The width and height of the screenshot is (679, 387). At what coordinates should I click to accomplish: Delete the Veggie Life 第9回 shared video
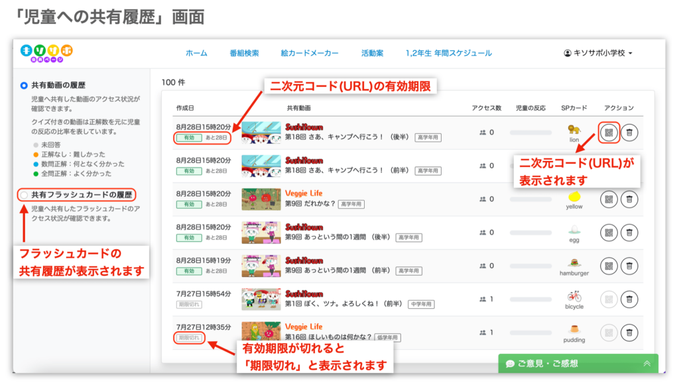(629, 199)
